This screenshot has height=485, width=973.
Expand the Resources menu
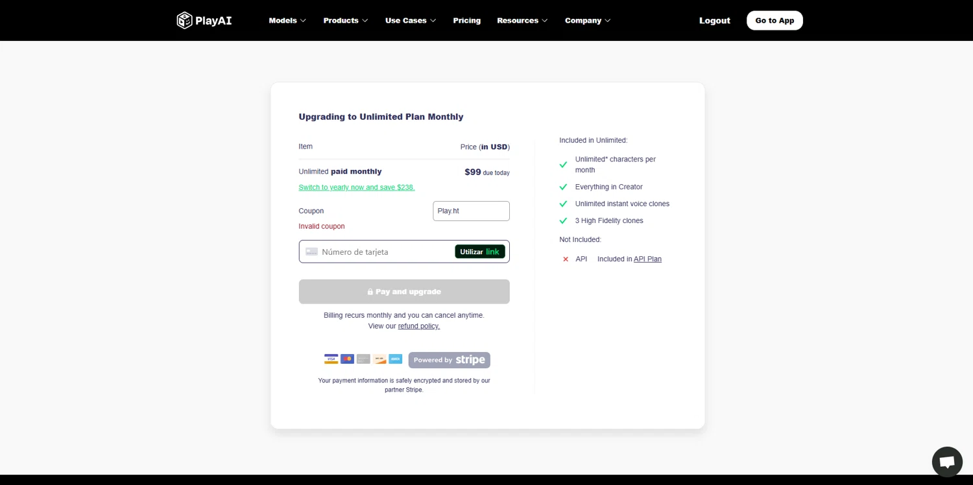coord(522,21)
